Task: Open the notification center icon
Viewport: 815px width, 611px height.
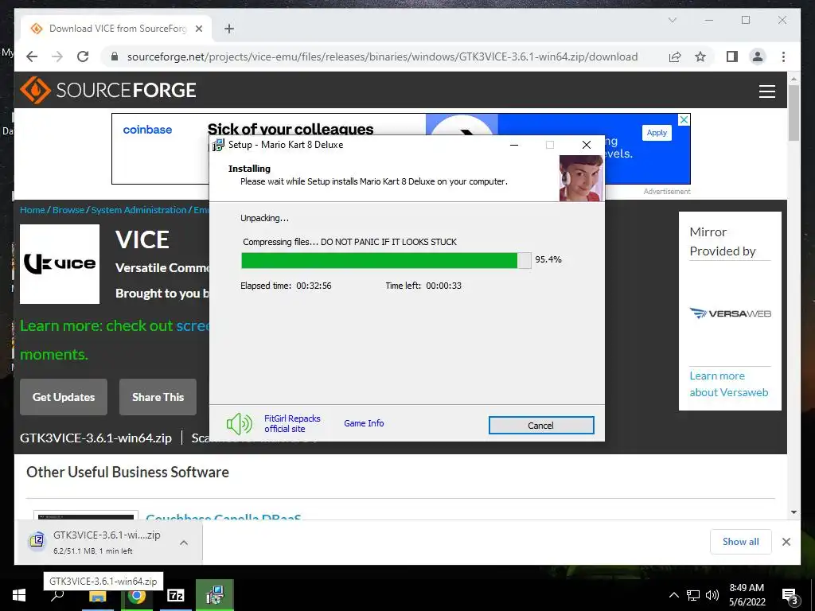Action: [790, 596]
